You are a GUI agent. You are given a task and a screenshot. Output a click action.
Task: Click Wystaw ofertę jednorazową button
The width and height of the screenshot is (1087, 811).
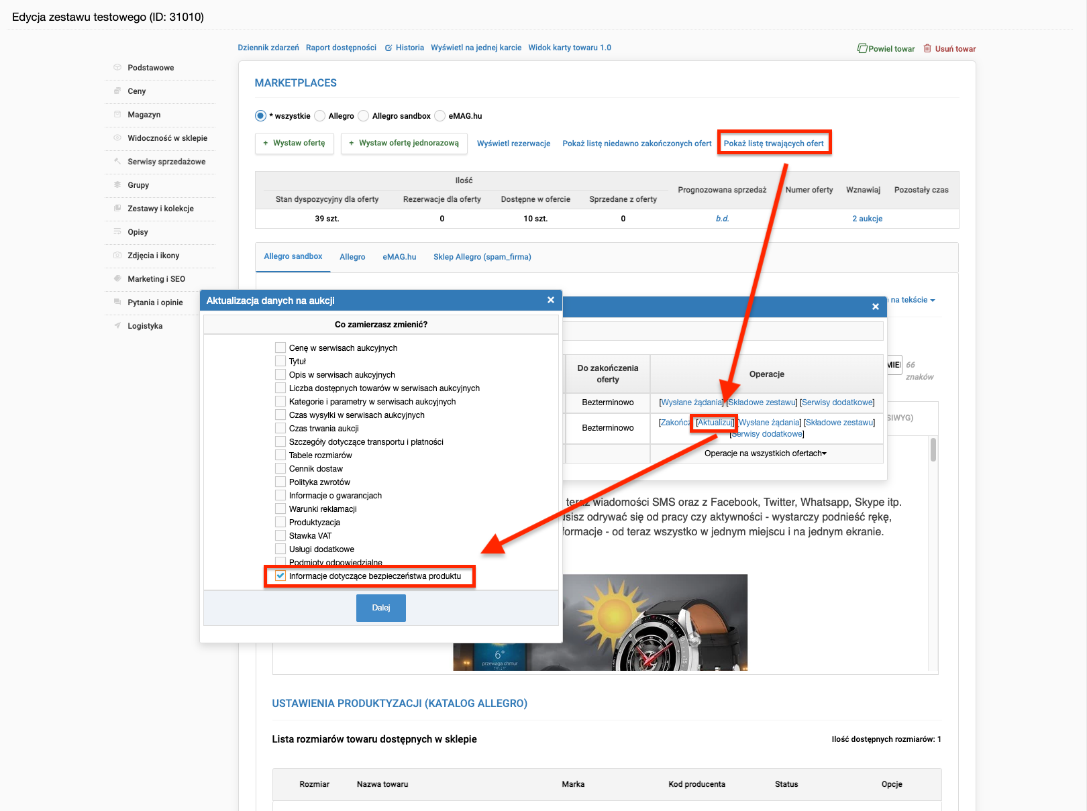[x=404, y=143]
